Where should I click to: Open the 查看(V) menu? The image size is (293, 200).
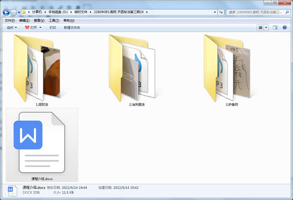click(x=39, y=21)
